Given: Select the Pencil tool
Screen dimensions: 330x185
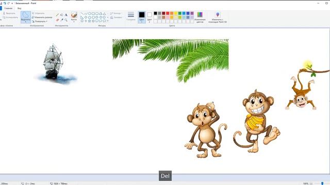Looking at the screenshot, I should tap(57, 14).
